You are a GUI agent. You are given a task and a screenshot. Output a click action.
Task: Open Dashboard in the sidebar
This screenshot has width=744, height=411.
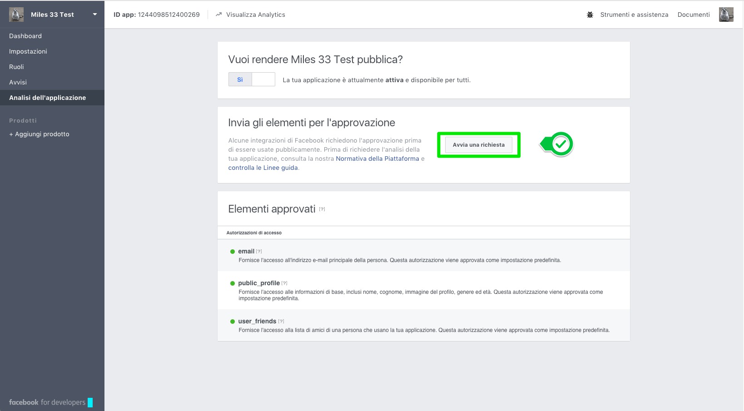[25, 36]
